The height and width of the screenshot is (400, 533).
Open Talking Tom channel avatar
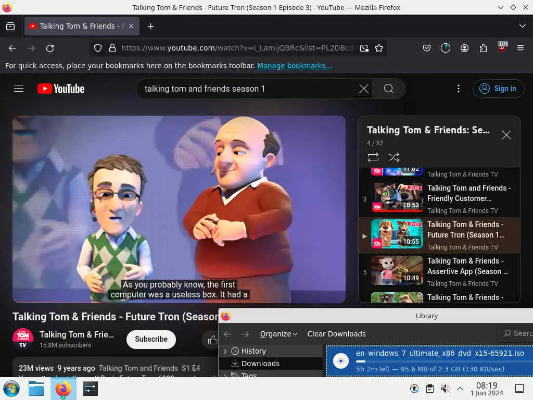click(23, 339)
